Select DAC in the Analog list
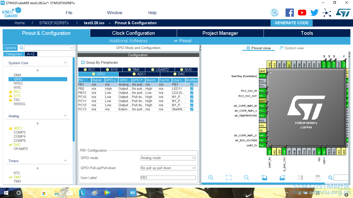This screenshot has height=198, width=353. pos(17,145)
